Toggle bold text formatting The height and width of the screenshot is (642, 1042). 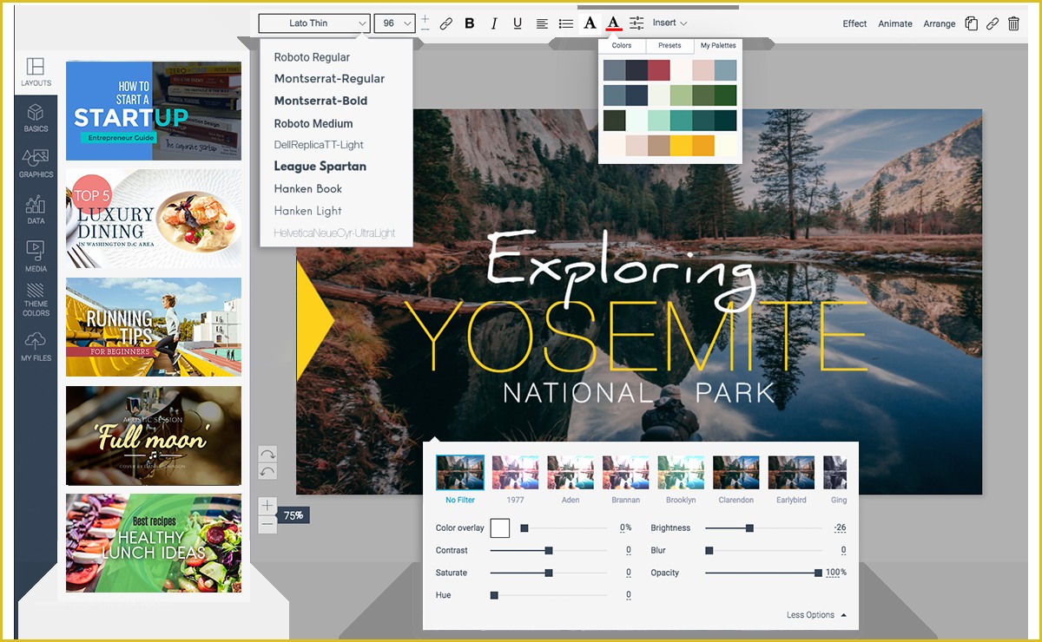470,23
